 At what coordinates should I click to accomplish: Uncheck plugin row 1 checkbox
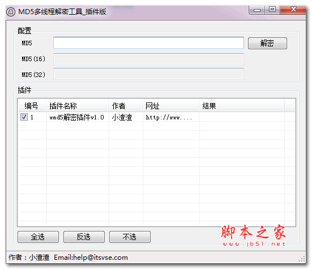pyautogui.click(x=24, y=117)
